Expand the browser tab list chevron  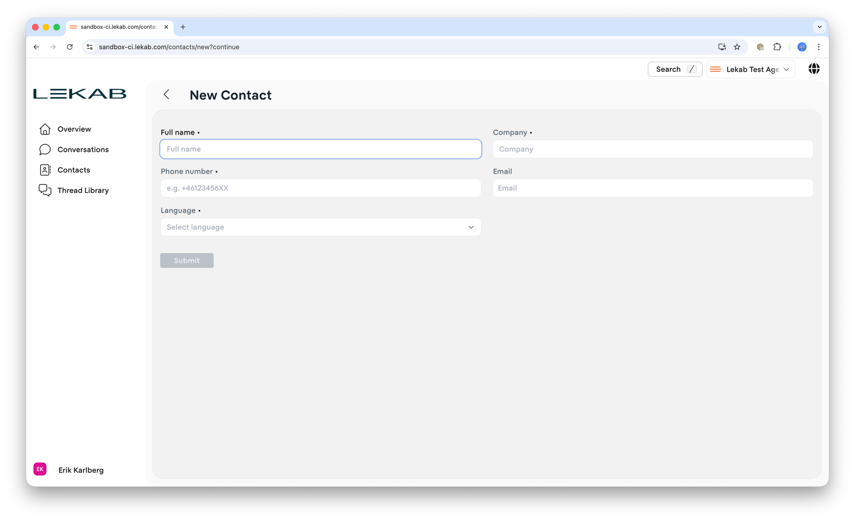pyautogui.click(x=820, y=27)
